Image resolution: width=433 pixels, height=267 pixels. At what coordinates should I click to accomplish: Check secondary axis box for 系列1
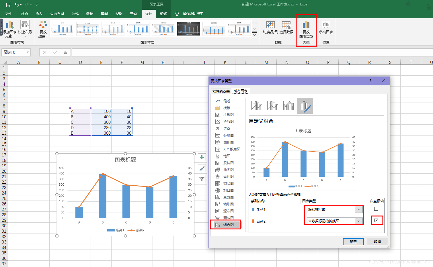point(376,209)
